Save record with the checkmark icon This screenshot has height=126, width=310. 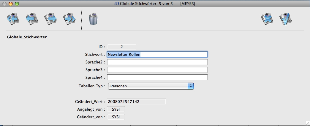[x=286, y=19]
